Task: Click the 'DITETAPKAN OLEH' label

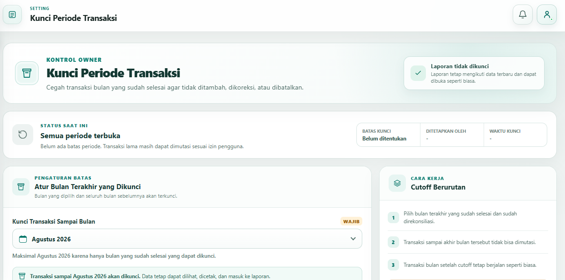Action: pyautogui.click(x=446, y=131)
